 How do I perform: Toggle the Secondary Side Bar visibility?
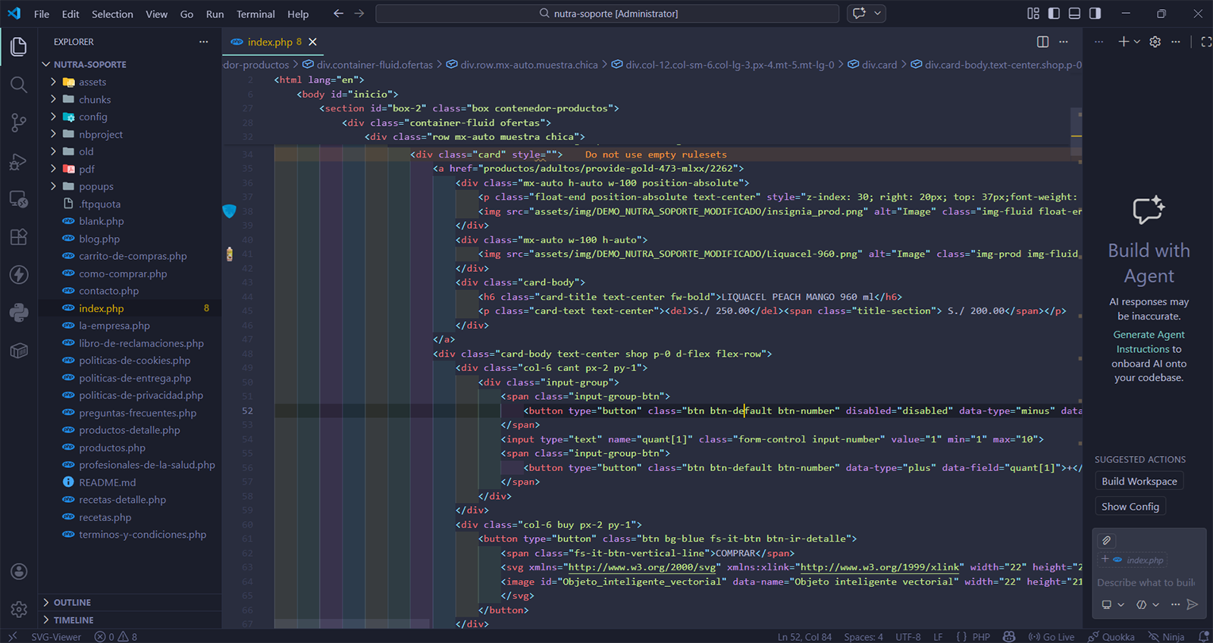click(1095, 14)
